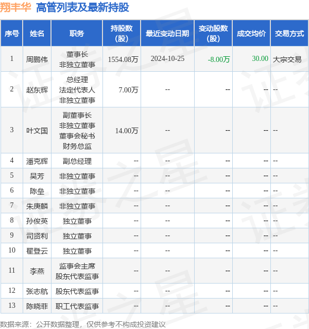Image resolution: width=309 pixels, height=329 pixels.
Task: Click the 职工代表监事 position cell
Action: (77, 306)
